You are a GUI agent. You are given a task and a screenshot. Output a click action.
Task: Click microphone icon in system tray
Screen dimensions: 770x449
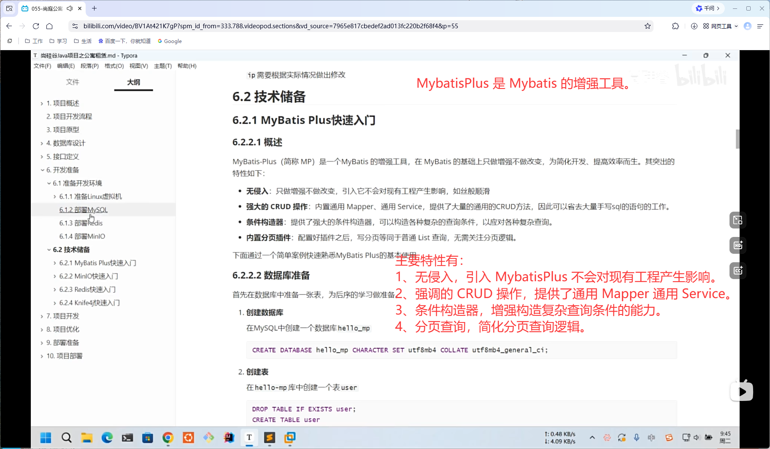636,438
